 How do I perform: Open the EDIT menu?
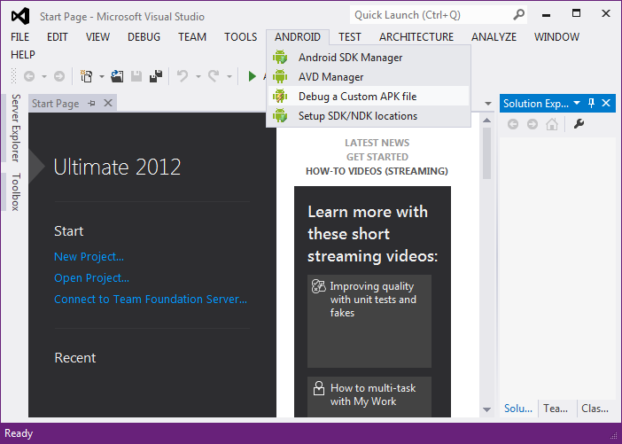(57, 37)
